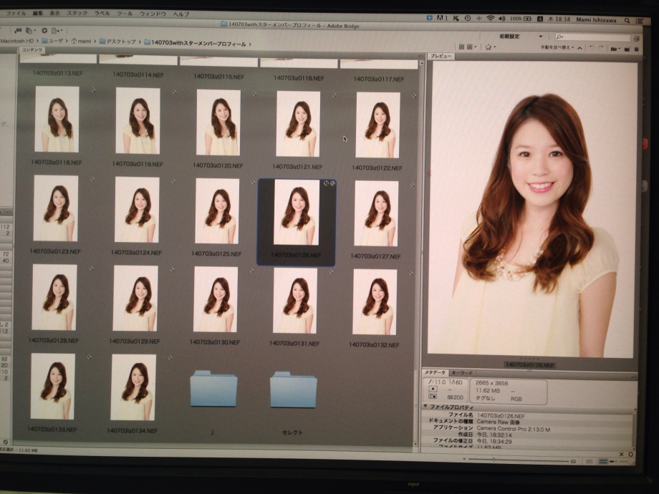Select the メタデータ tab
The image size is (659, 494).
[435, 372]
